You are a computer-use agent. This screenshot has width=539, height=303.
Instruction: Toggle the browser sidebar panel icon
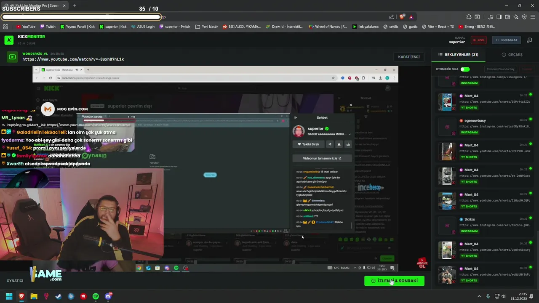pos(499,17)
